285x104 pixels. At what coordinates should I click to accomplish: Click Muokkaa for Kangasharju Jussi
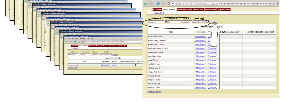pyautogui.click(x=200, y=44)
